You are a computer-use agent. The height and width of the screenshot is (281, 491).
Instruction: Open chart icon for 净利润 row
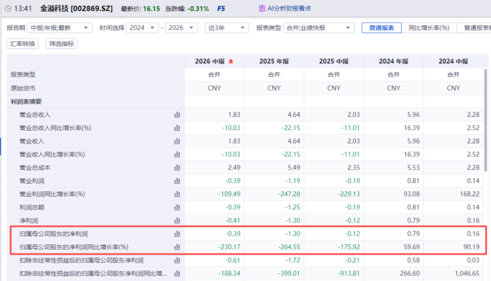pyautogui.click(x=177, y=220)
